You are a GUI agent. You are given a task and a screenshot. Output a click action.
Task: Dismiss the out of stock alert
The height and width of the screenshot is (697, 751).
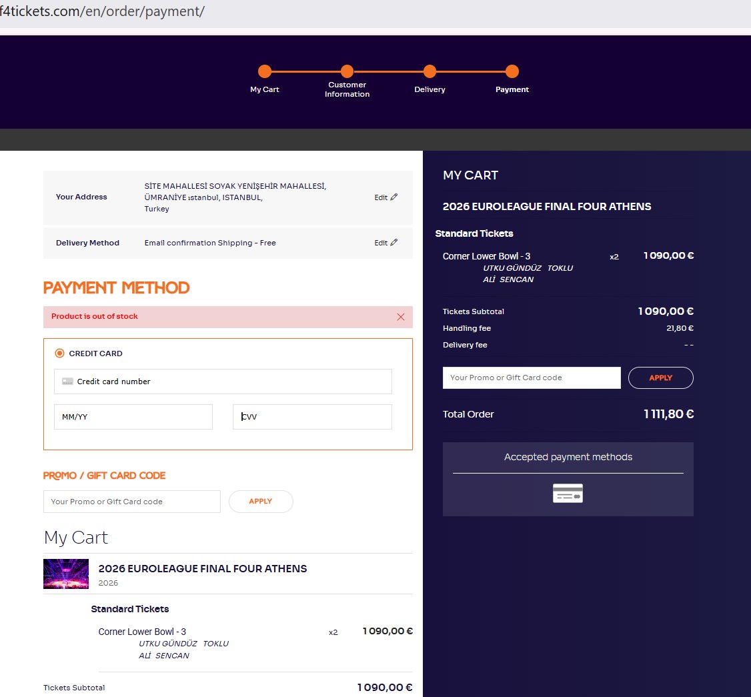click(401, 317)
